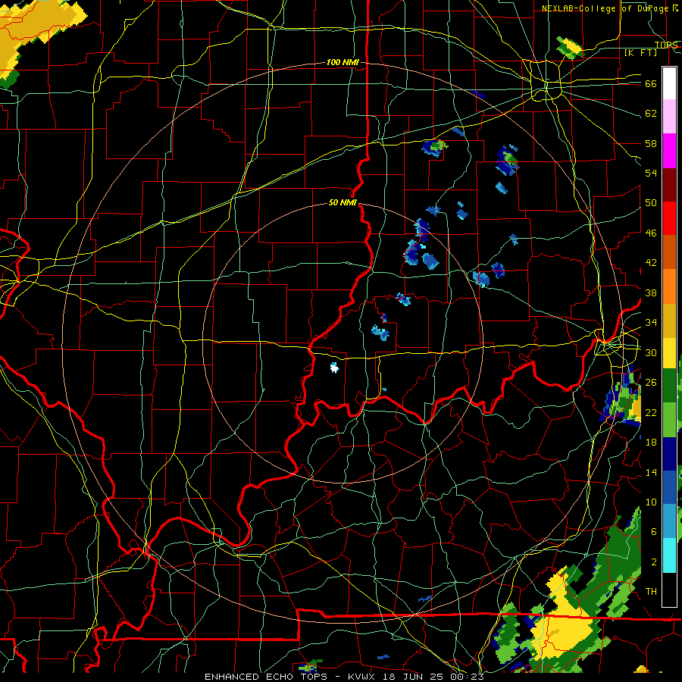Click the [K FT] units label
The image size is (682, 682).
point(640,52)
